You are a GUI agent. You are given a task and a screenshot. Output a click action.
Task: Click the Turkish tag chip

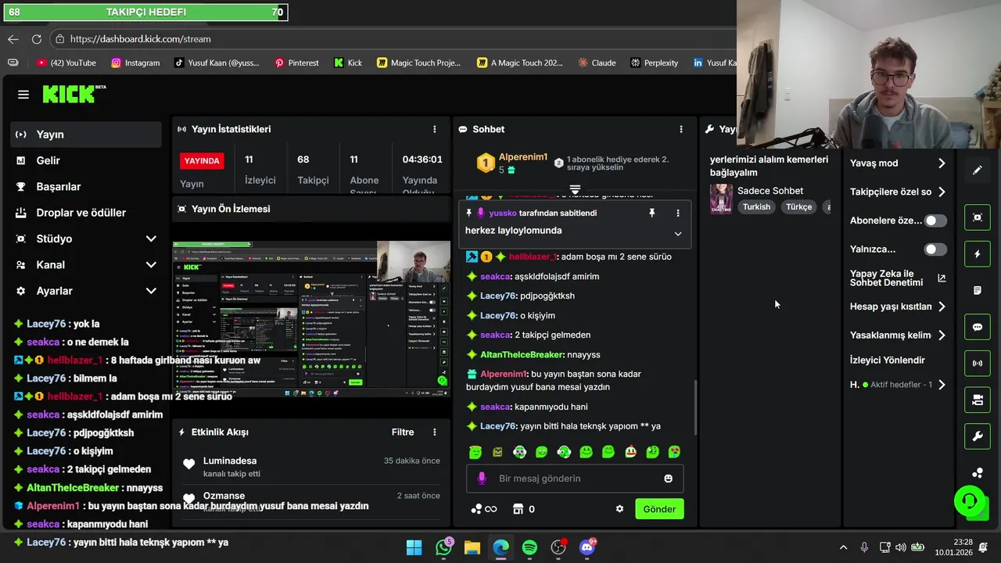click(756, 207)
